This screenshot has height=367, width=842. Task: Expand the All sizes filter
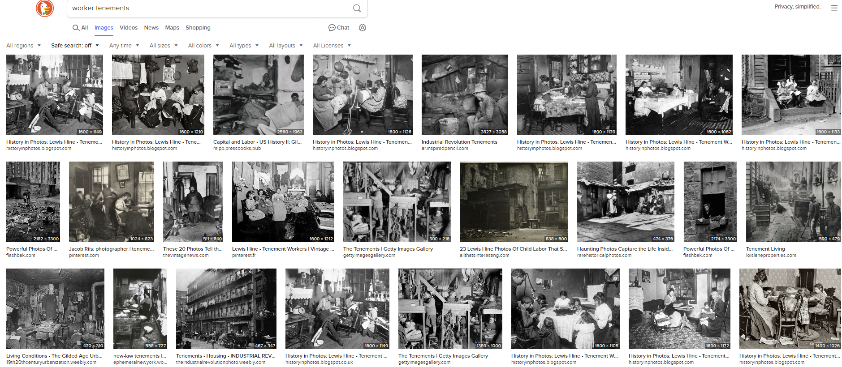tap(164, 46)
